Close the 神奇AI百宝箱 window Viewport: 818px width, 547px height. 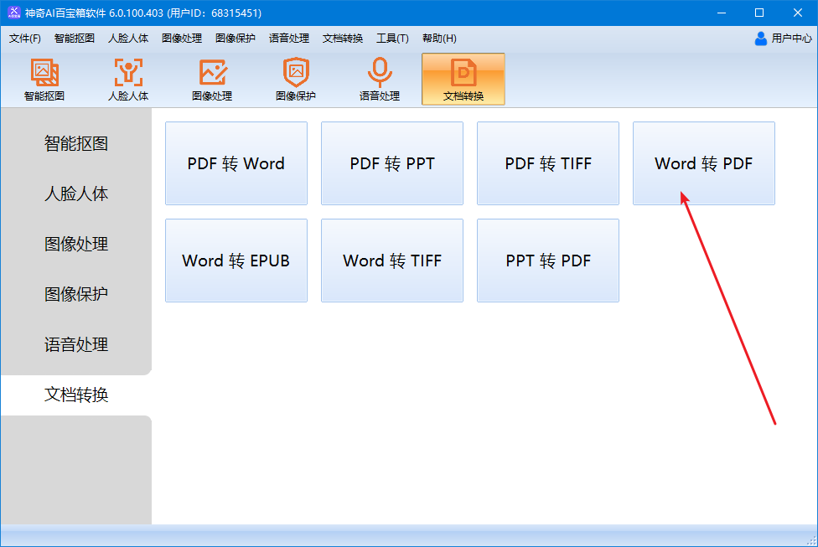(x=798, y=13)
